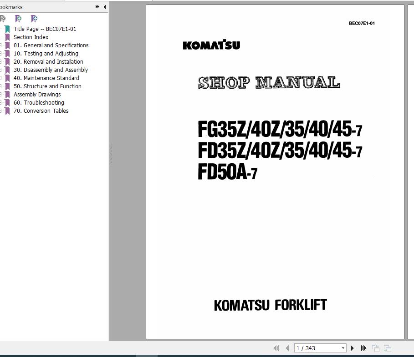Click the Title Page bookmark icon

[x=8, y=29]
